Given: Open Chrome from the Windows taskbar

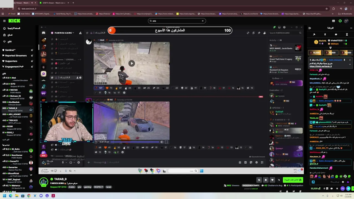Looking at the screenshot, I should (29, 196).
